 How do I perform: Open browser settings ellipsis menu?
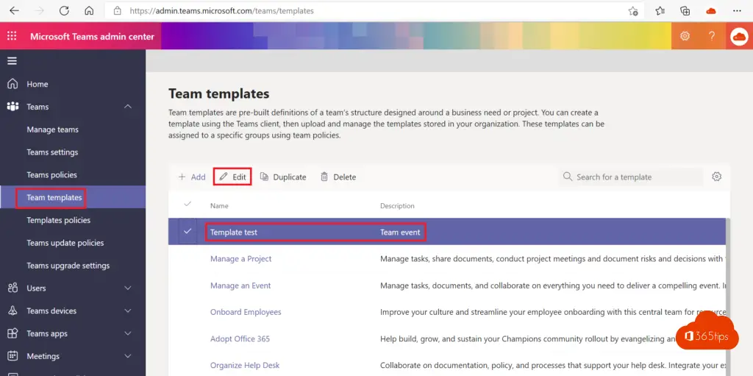pyautogui.click(x=737, y=10)
